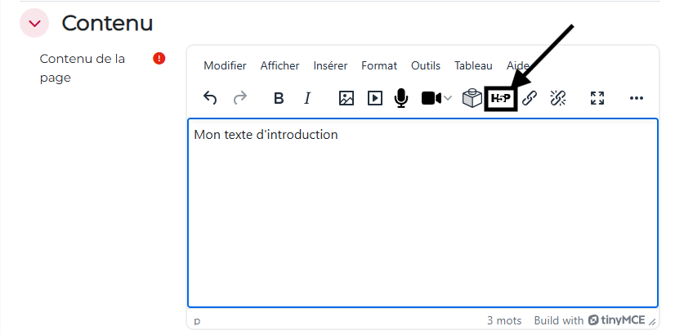The height and width of the screenshot is (335, 675).
Task: Remove link with the unlink icon
Action: 558,98
